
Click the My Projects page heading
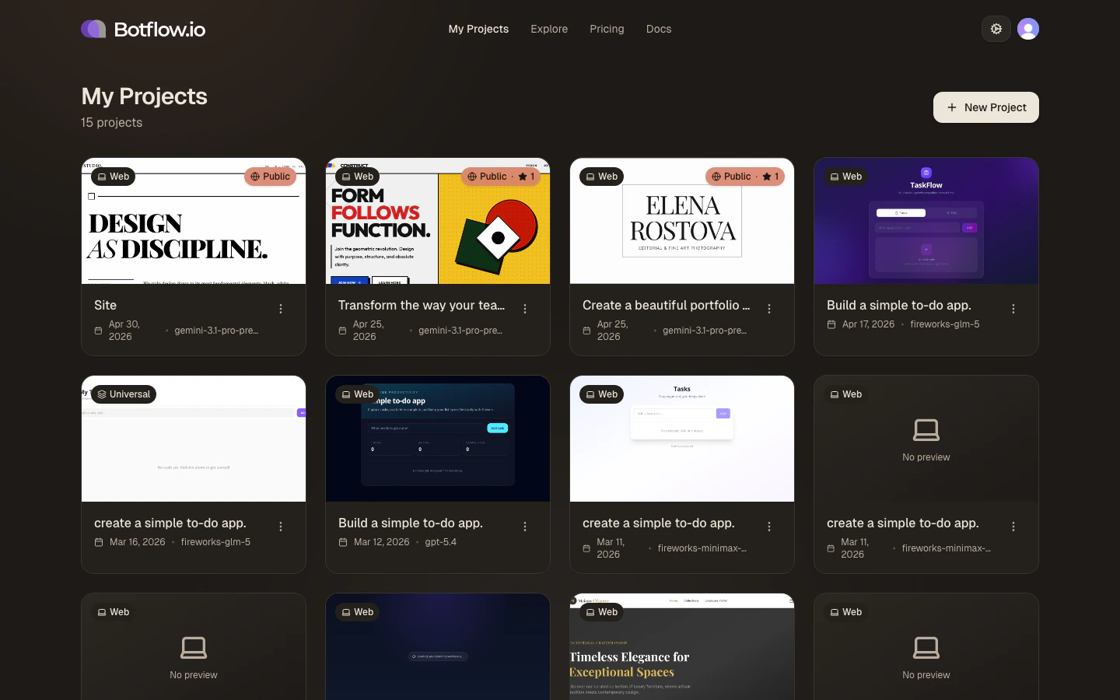coord(145,96)
